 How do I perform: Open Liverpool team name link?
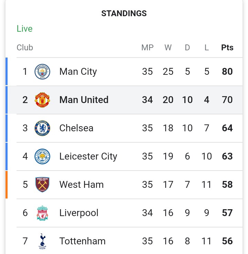coord(79,213)
